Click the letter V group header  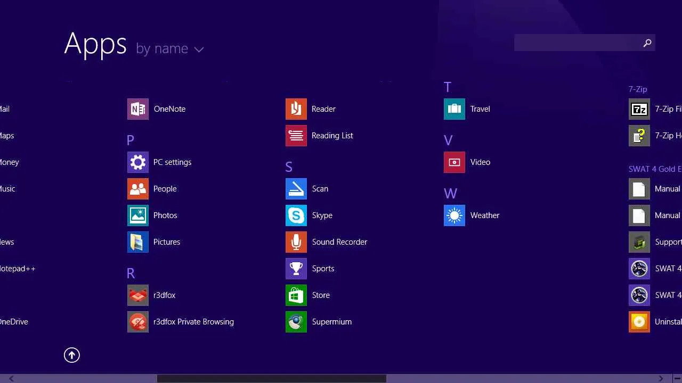click(448, 140)
